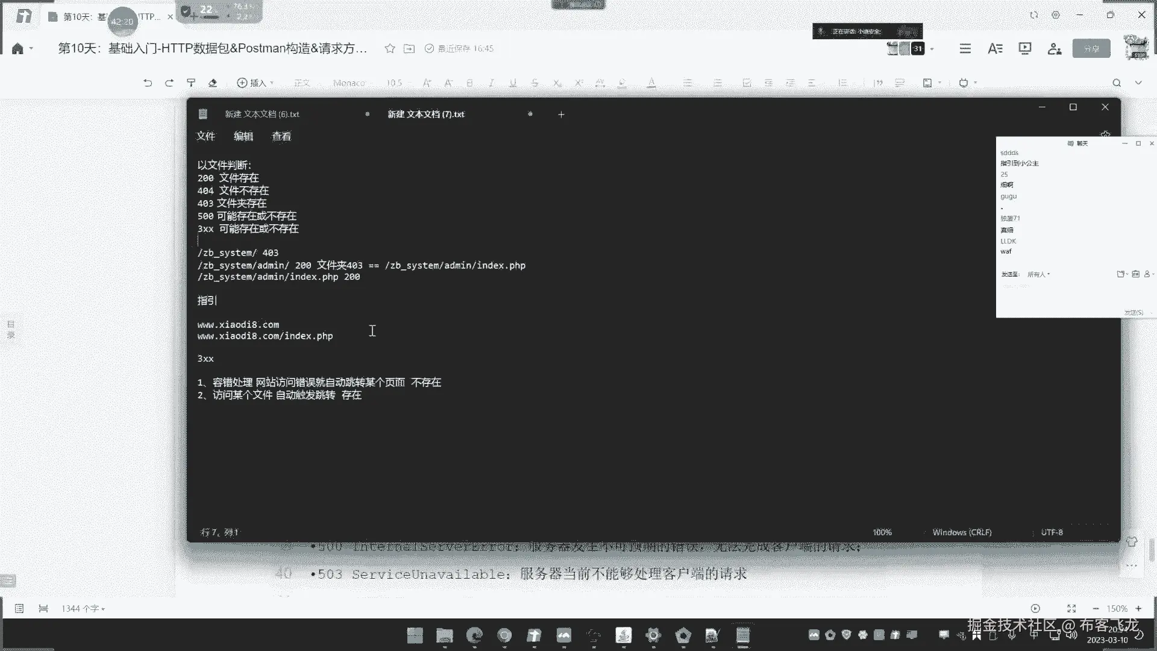The width and height of the screenshot is (1157, 651).
Task: Click the clear formatting eraser icon
Action: [x=213, y=83]
